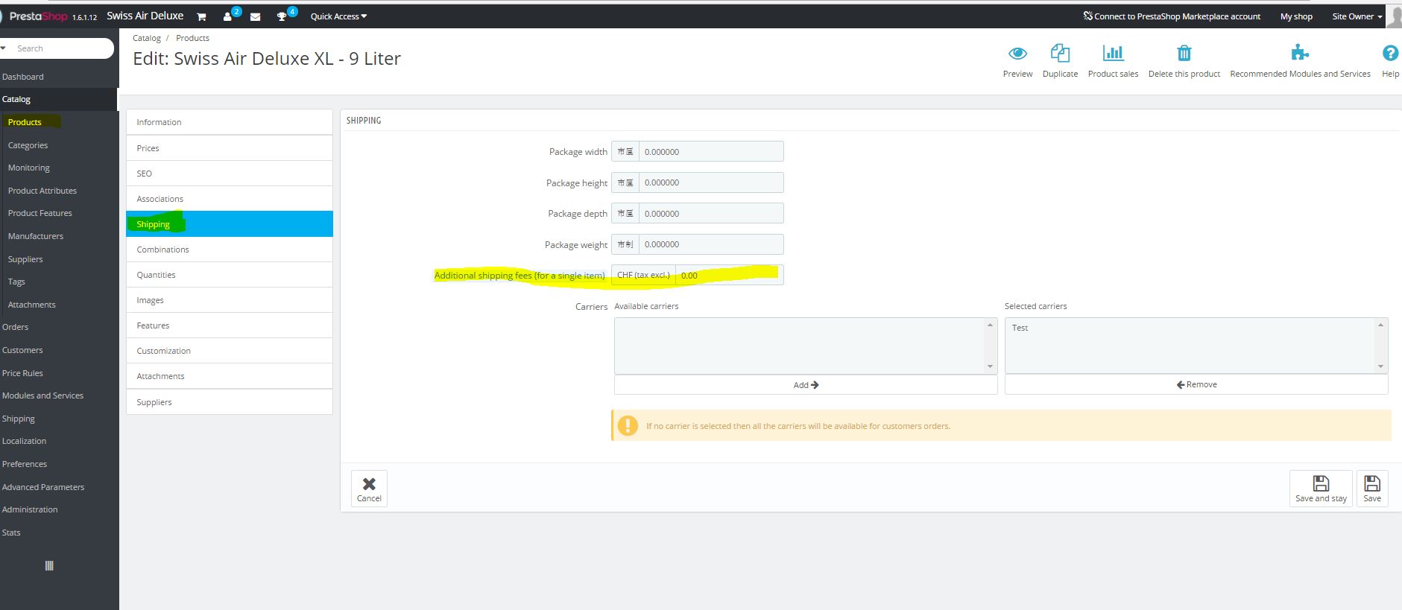Add carrier with the Add button

point(806,385)
